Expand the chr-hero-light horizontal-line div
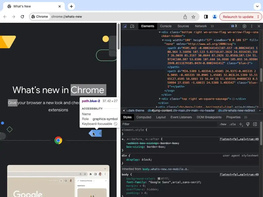The width and height of the screenshot is (263, 197). click(157, 107)
